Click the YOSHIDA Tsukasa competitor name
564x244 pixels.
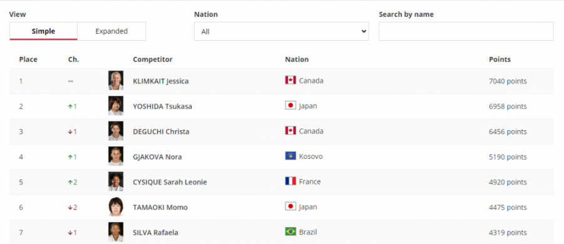162,106
